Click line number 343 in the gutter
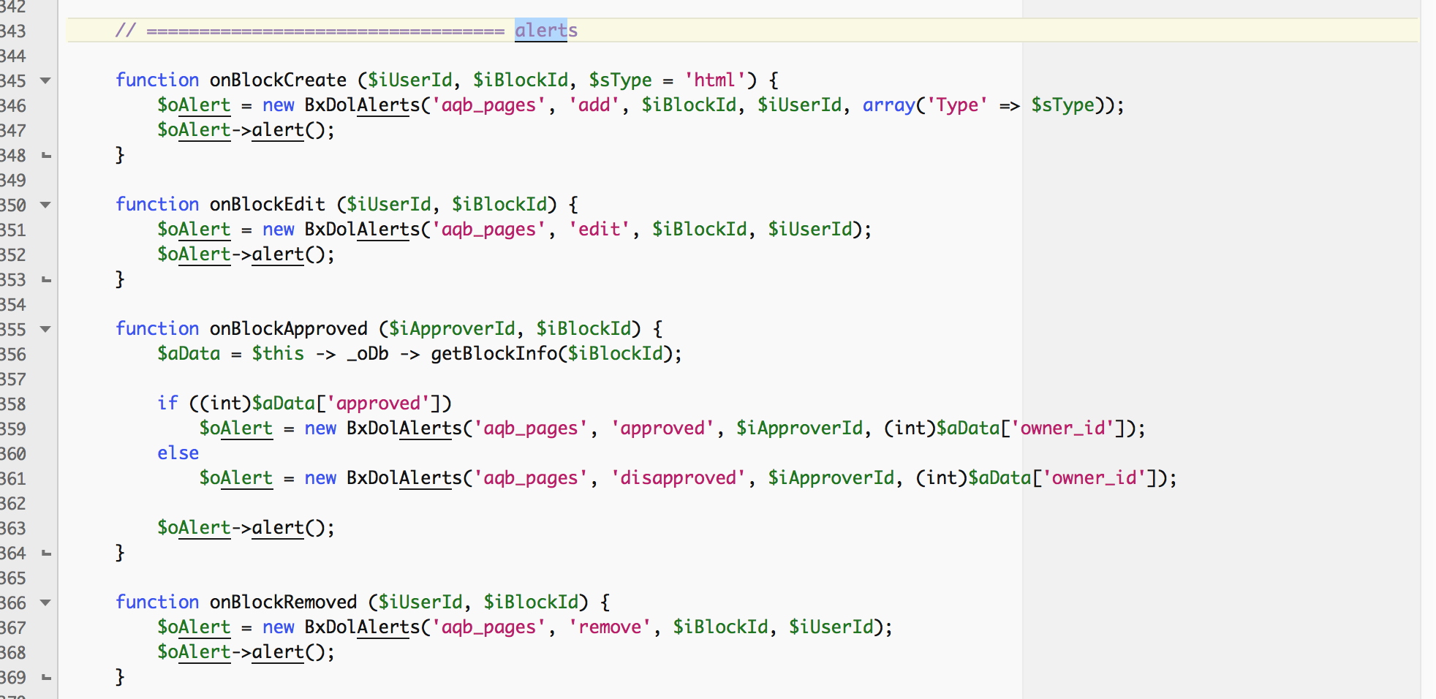Viewport: 1436px width, 699px height. coord(13,31)
